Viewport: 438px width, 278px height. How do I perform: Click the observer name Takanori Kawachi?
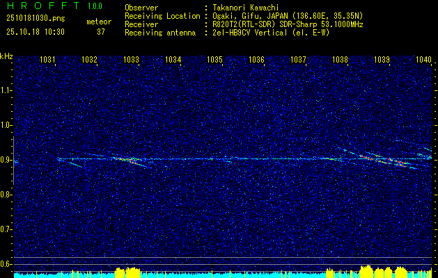[246, 8]
